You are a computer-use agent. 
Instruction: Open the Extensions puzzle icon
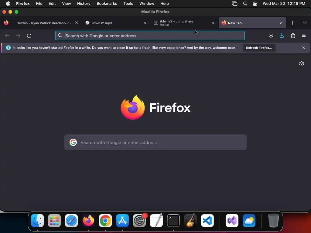[293, 36]
